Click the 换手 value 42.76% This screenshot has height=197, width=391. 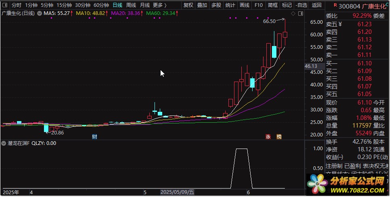(362, 142)
